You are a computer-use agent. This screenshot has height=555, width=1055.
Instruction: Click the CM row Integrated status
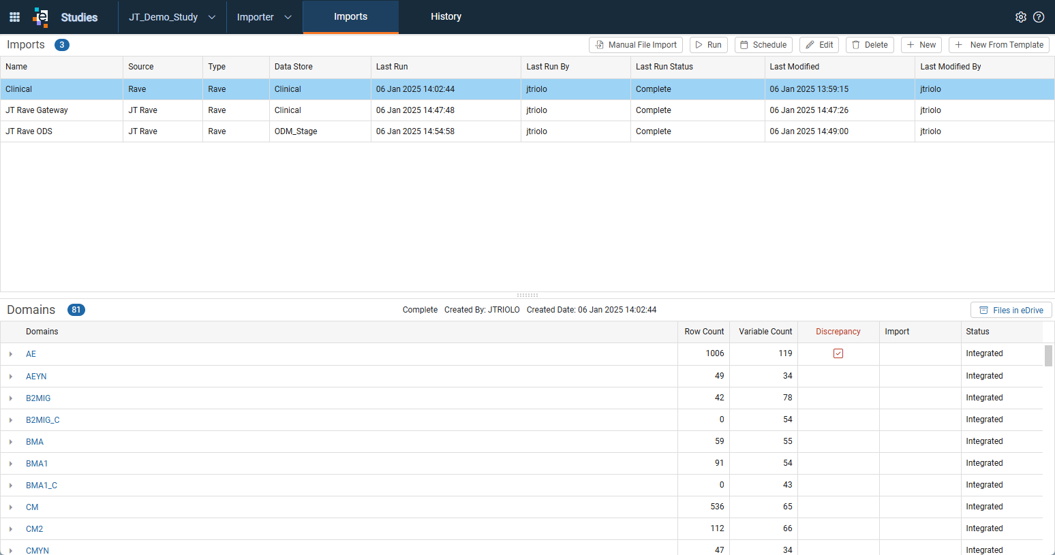pos(984,507)
